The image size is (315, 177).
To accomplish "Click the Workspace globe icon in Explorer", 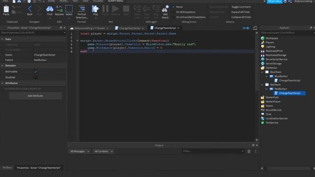I will 262,38.
